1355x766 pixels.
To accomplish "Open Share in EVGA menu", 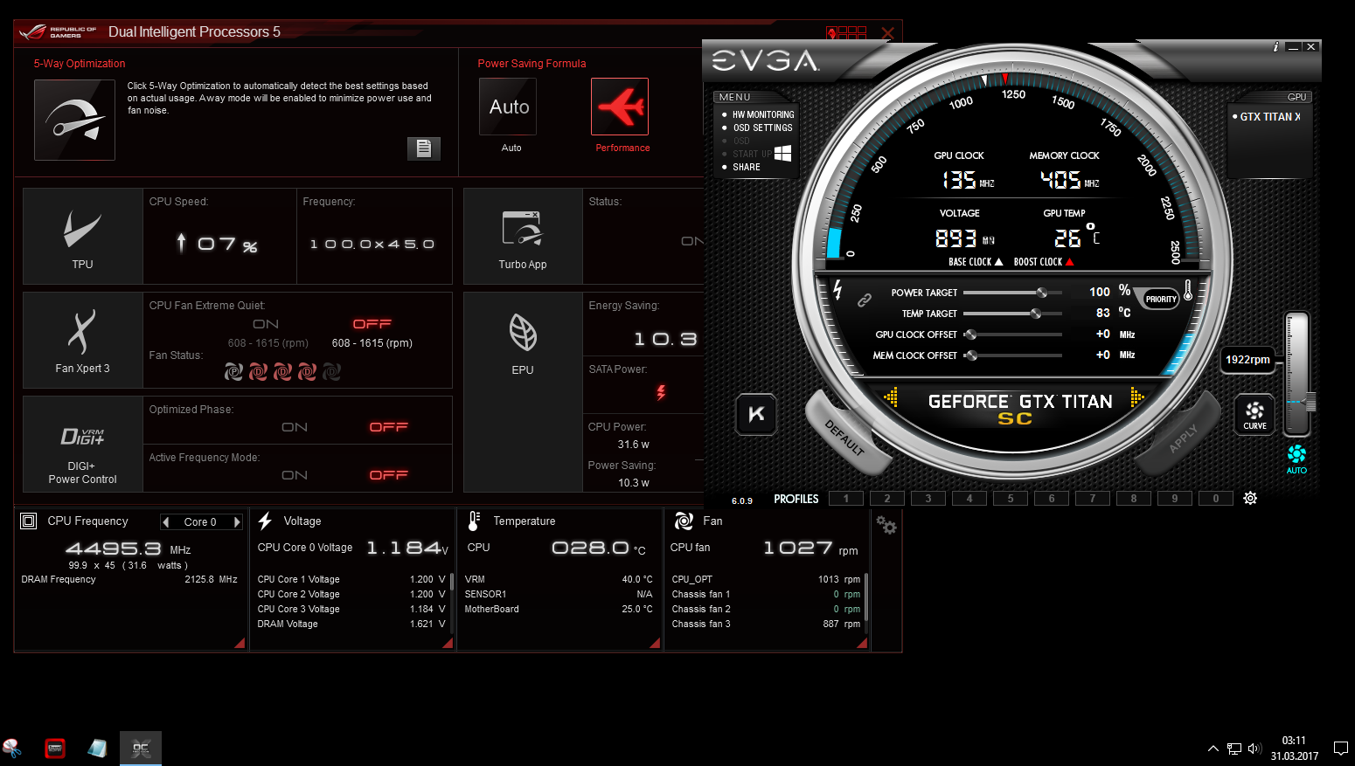I will tap(746, 167).
